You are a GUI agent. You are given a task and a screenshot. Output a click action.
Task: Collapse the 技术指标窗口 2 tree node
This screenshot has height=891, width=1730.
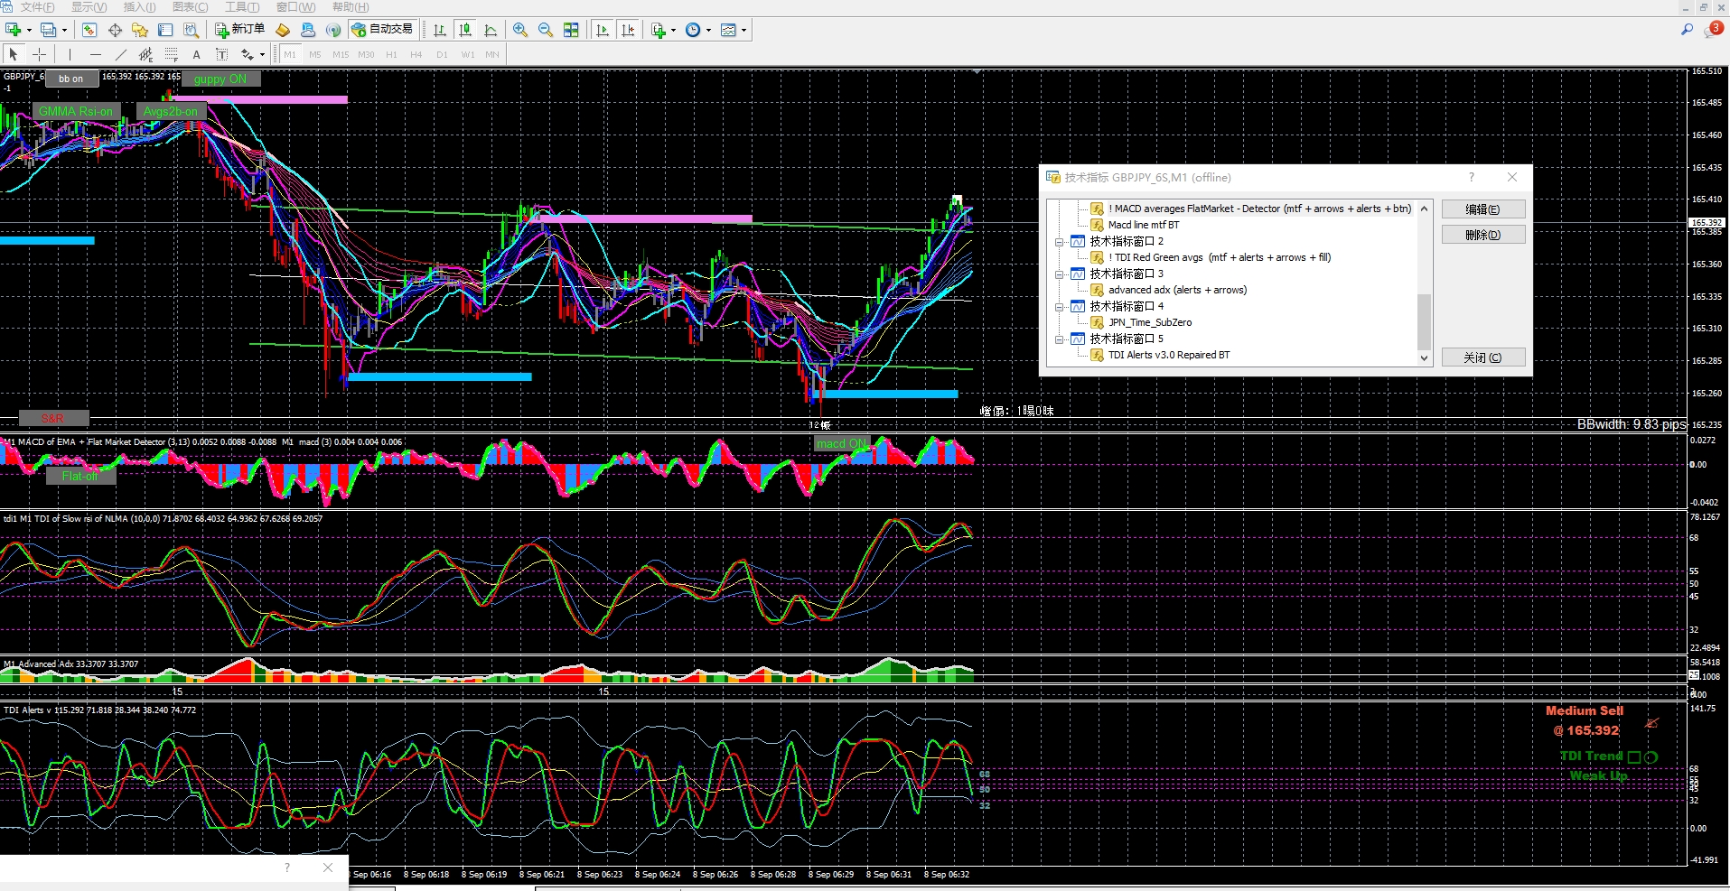[1059, 242]
